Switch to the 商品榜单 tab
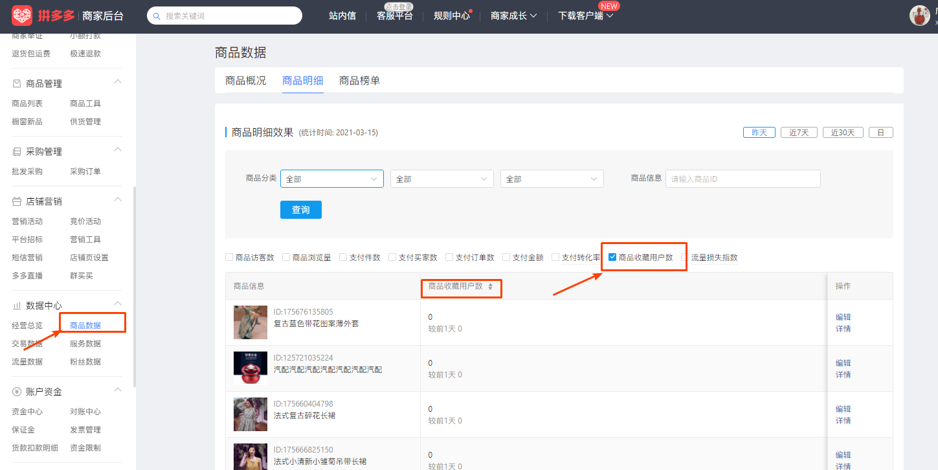Viewport: 938px width, 470px height. [359, 81]
